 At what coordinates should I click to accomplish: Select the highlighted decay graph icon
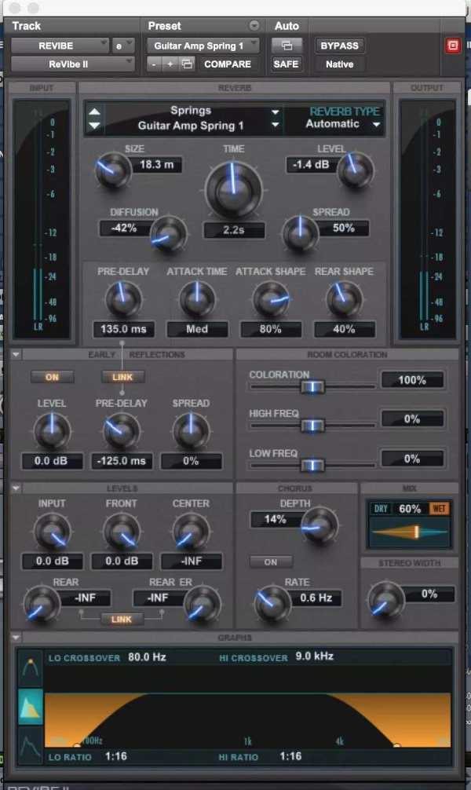coord(31,706)
